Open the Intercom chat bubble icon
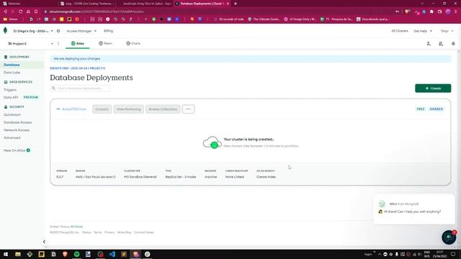The image size is (461, 259). click(x=449, y=237)
